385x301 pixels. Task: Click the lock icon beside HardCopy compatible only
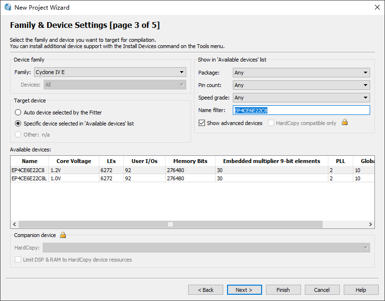pyautogui.click(x=345, y=122)
